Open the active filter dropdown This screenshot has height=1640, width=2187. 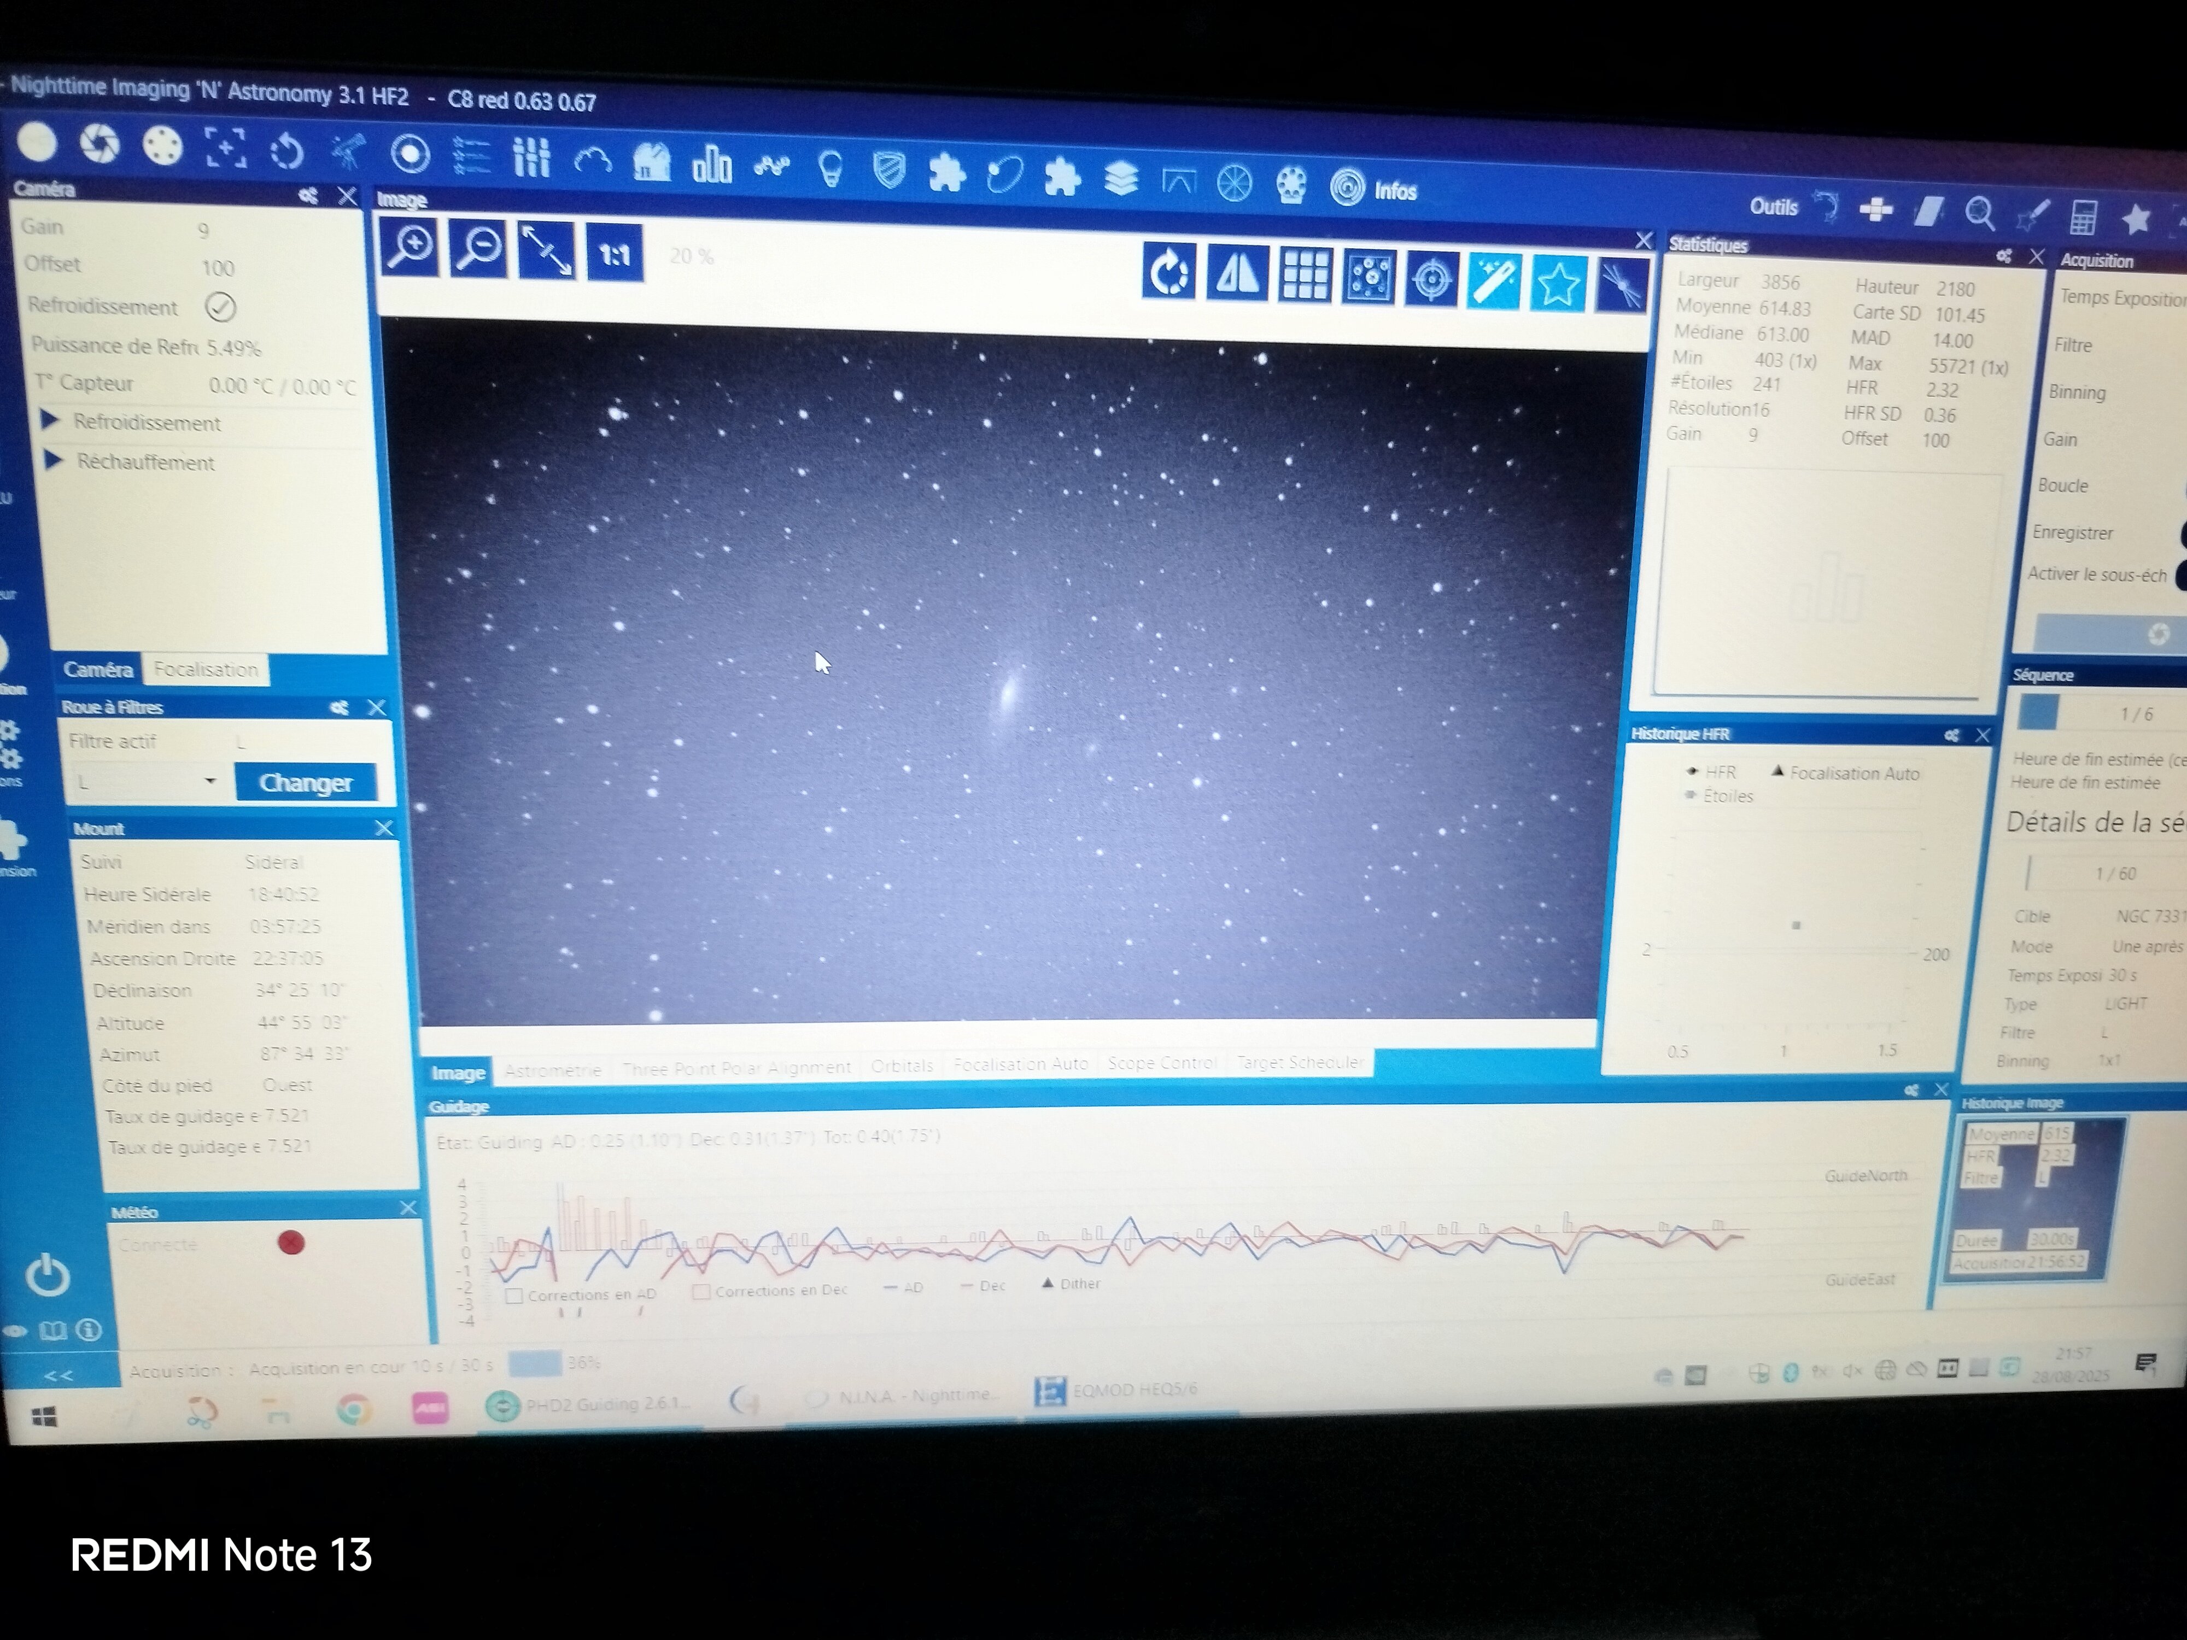point(209,781)
